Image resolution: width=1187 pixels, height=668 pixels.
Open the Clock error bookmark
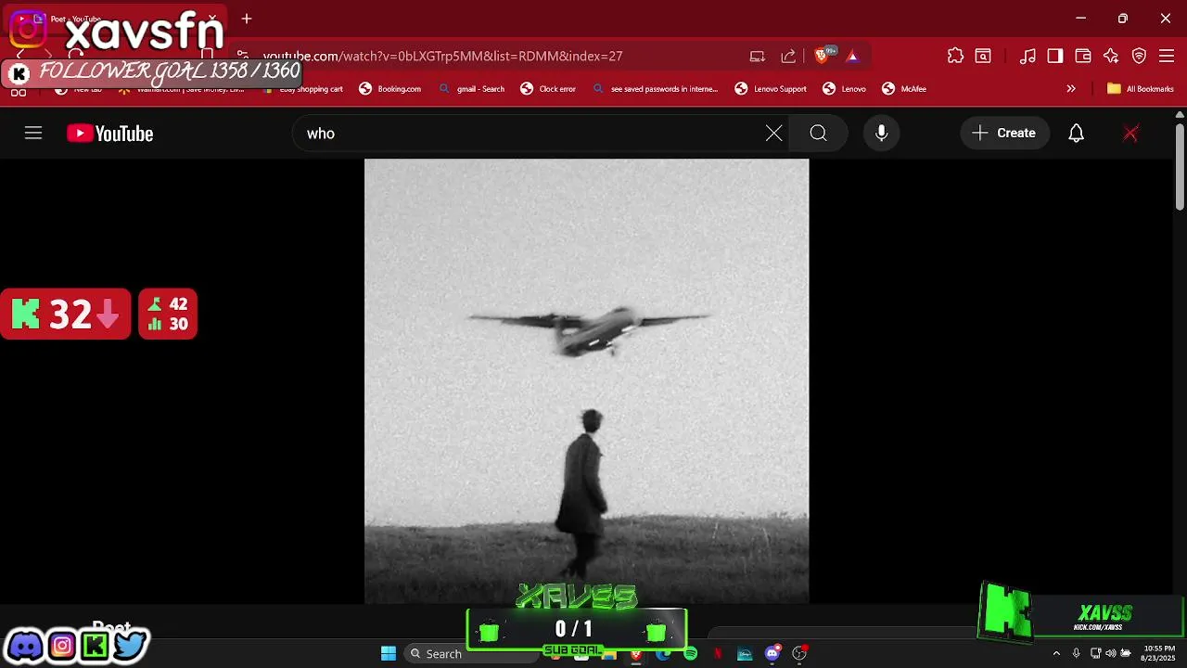pyautogui.click(x=548, y=89)
